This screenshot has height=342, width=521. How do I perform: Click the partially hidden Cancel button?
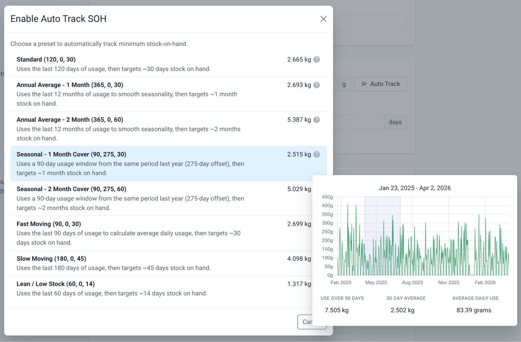tap(305, 322)
